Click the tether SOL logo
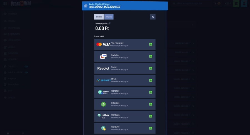The image size is (250, 135). click(103, 116)
